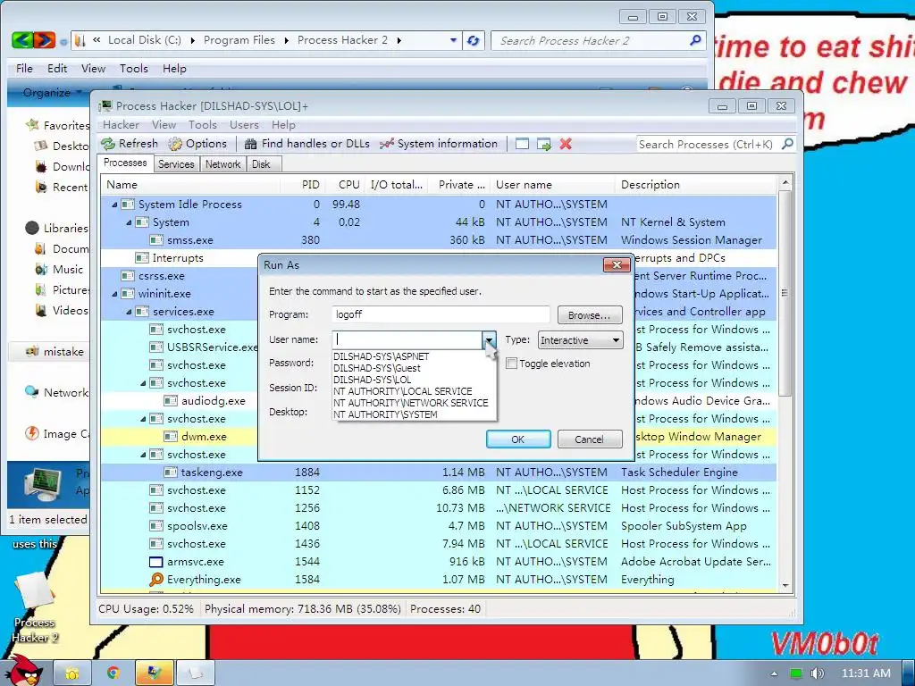The width and height of the screenshot is (915, 686).
Task: Collapse the wininit.exe tree node
Action: 114,294
